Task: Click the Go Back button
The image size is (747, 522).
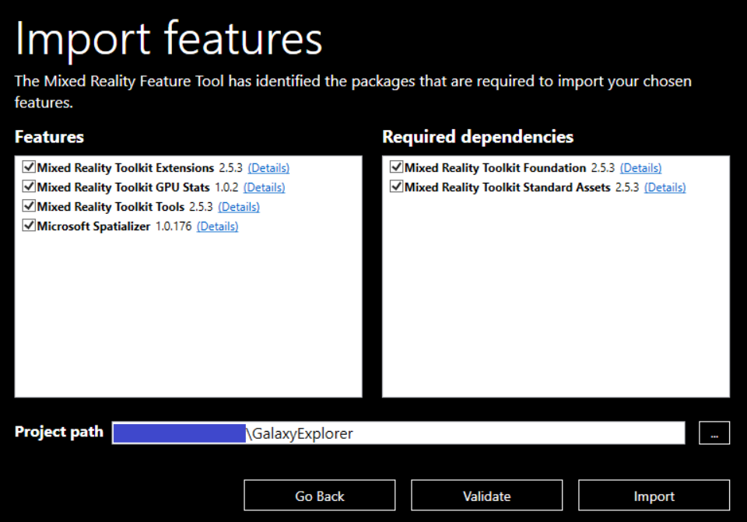Action: 319,496
